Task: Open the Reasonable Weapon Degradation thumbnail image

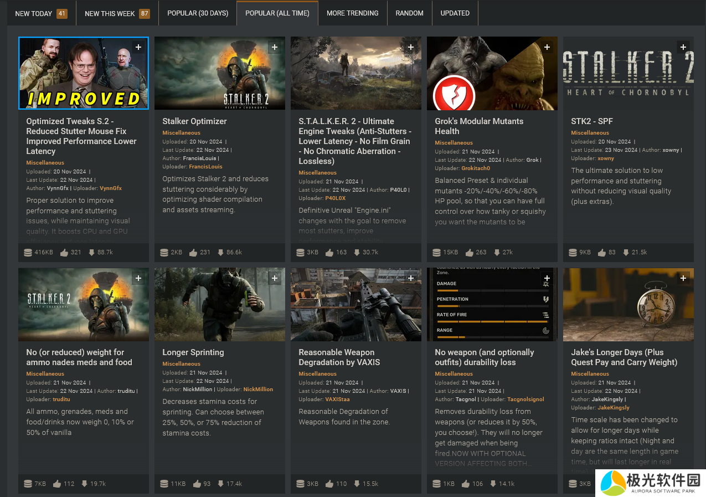Action: pyautogui.click(x=355, y=305)
